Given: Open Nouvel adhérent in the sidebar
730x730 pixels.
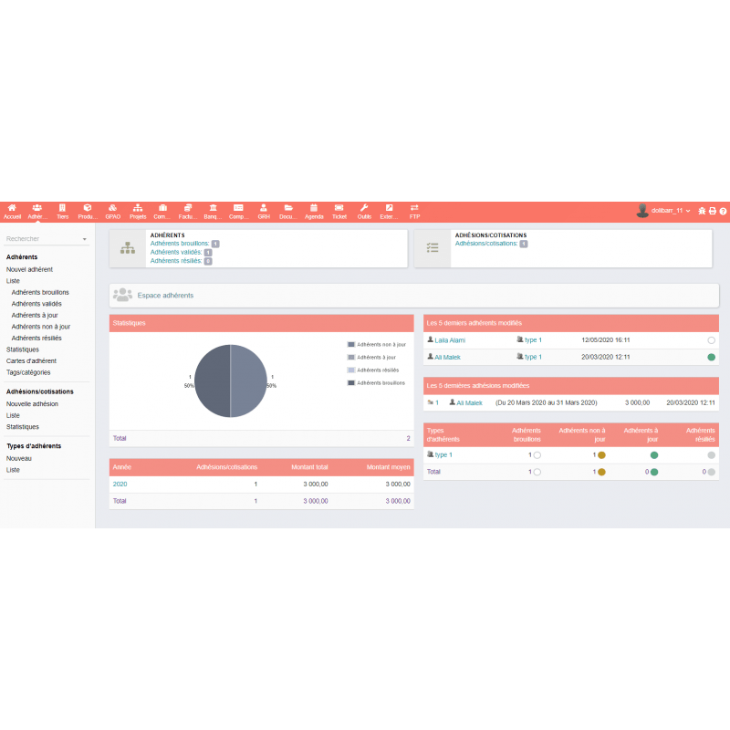Looking at the screenshot, I should pos(29,269).
